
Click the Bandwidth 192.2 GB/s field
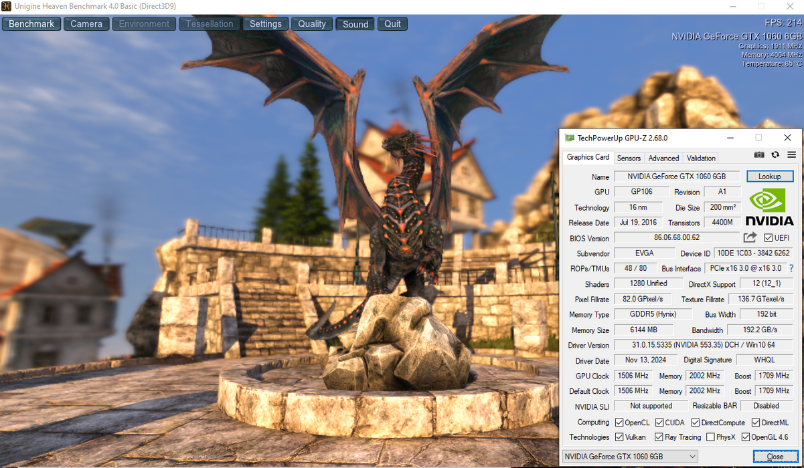tap(760, 330)
